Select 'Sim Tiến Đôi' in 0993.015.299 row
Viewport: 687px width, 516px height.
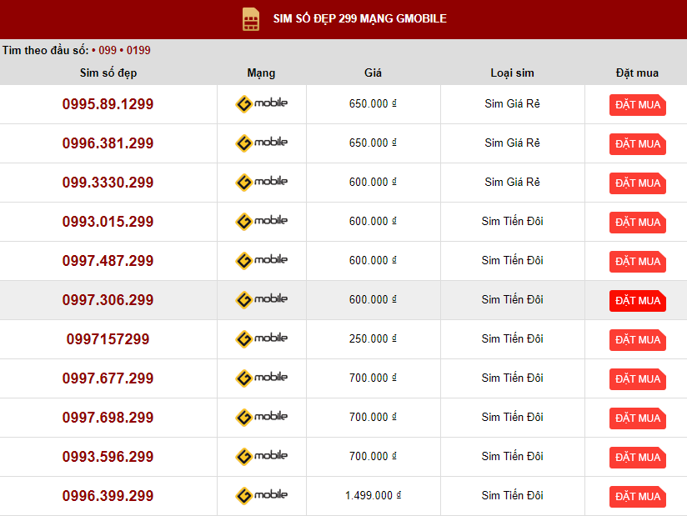[512, 221]
